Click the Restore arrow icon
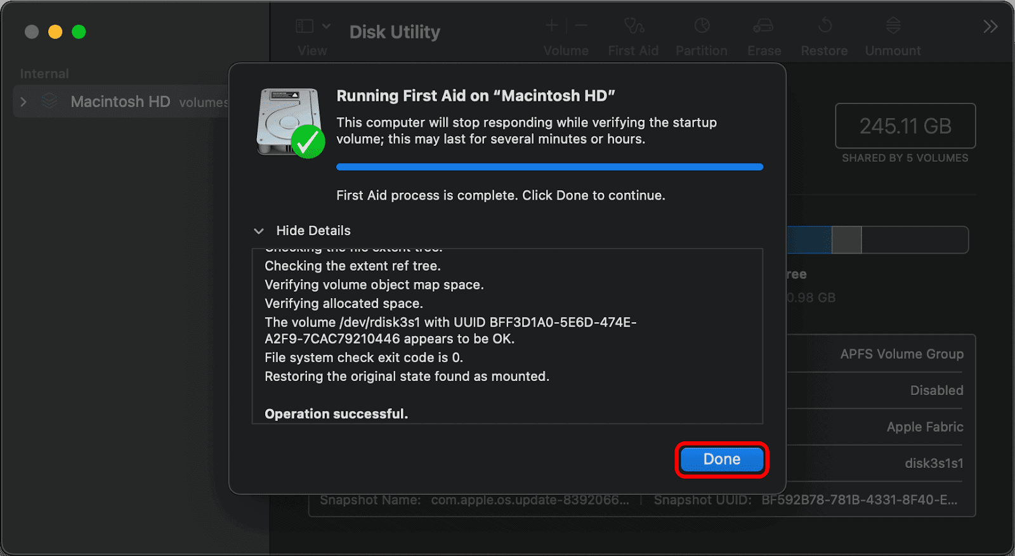The image size is (1015, 556). pos(825,26)
